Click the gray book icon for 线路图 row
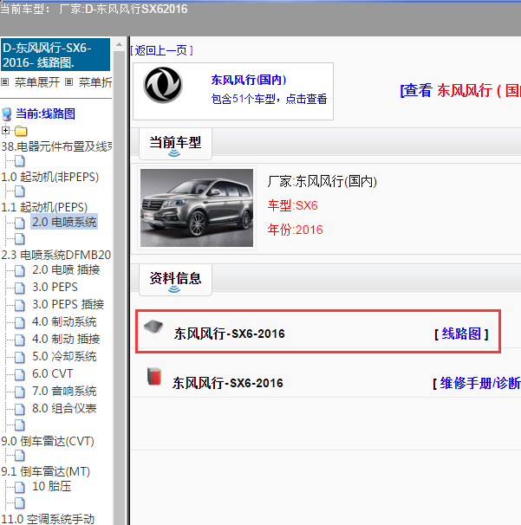Viewport: 521px width, 525px height. point(153,327)
